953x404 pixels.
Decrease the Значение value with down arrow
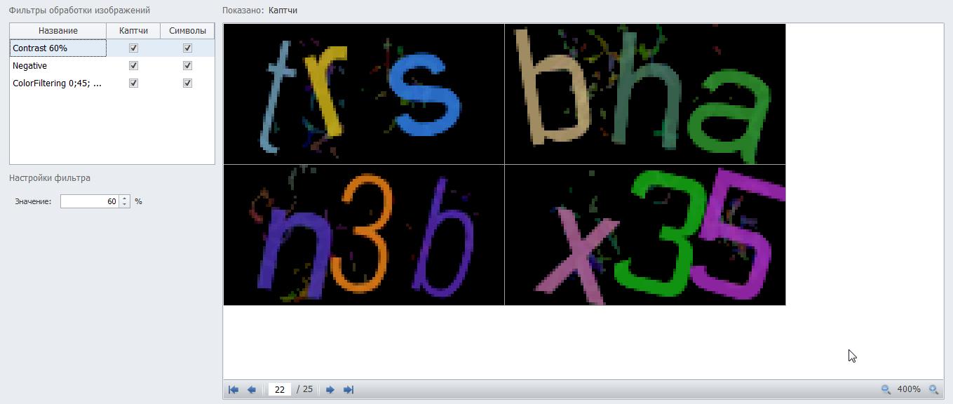coord(125,205)
